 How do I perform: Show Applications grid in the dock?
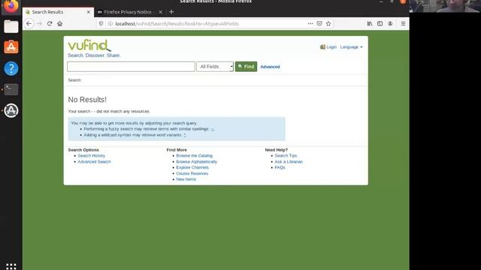coord(11,266)
